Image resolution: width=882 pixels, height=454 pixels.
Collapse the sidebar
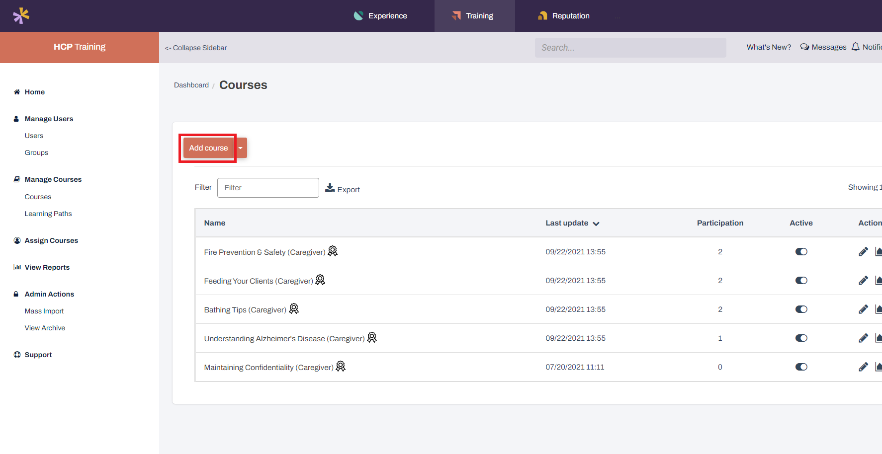(195, 48)
